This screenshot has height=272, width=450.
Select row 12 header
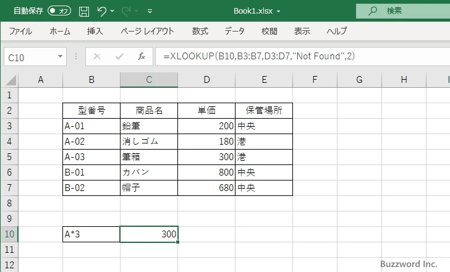(9, 265)
